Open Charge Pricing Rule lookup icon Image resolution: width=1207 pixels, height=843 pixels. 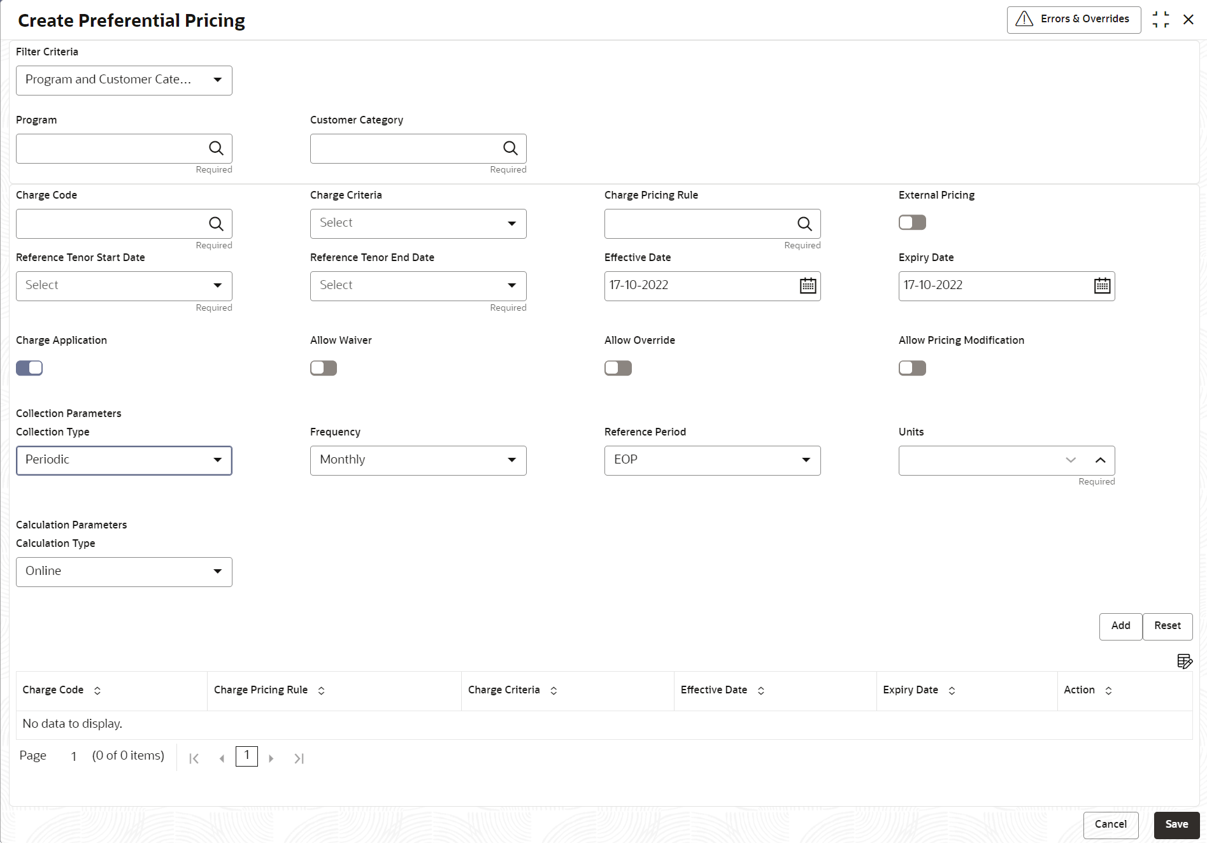(x=804, y=224)
